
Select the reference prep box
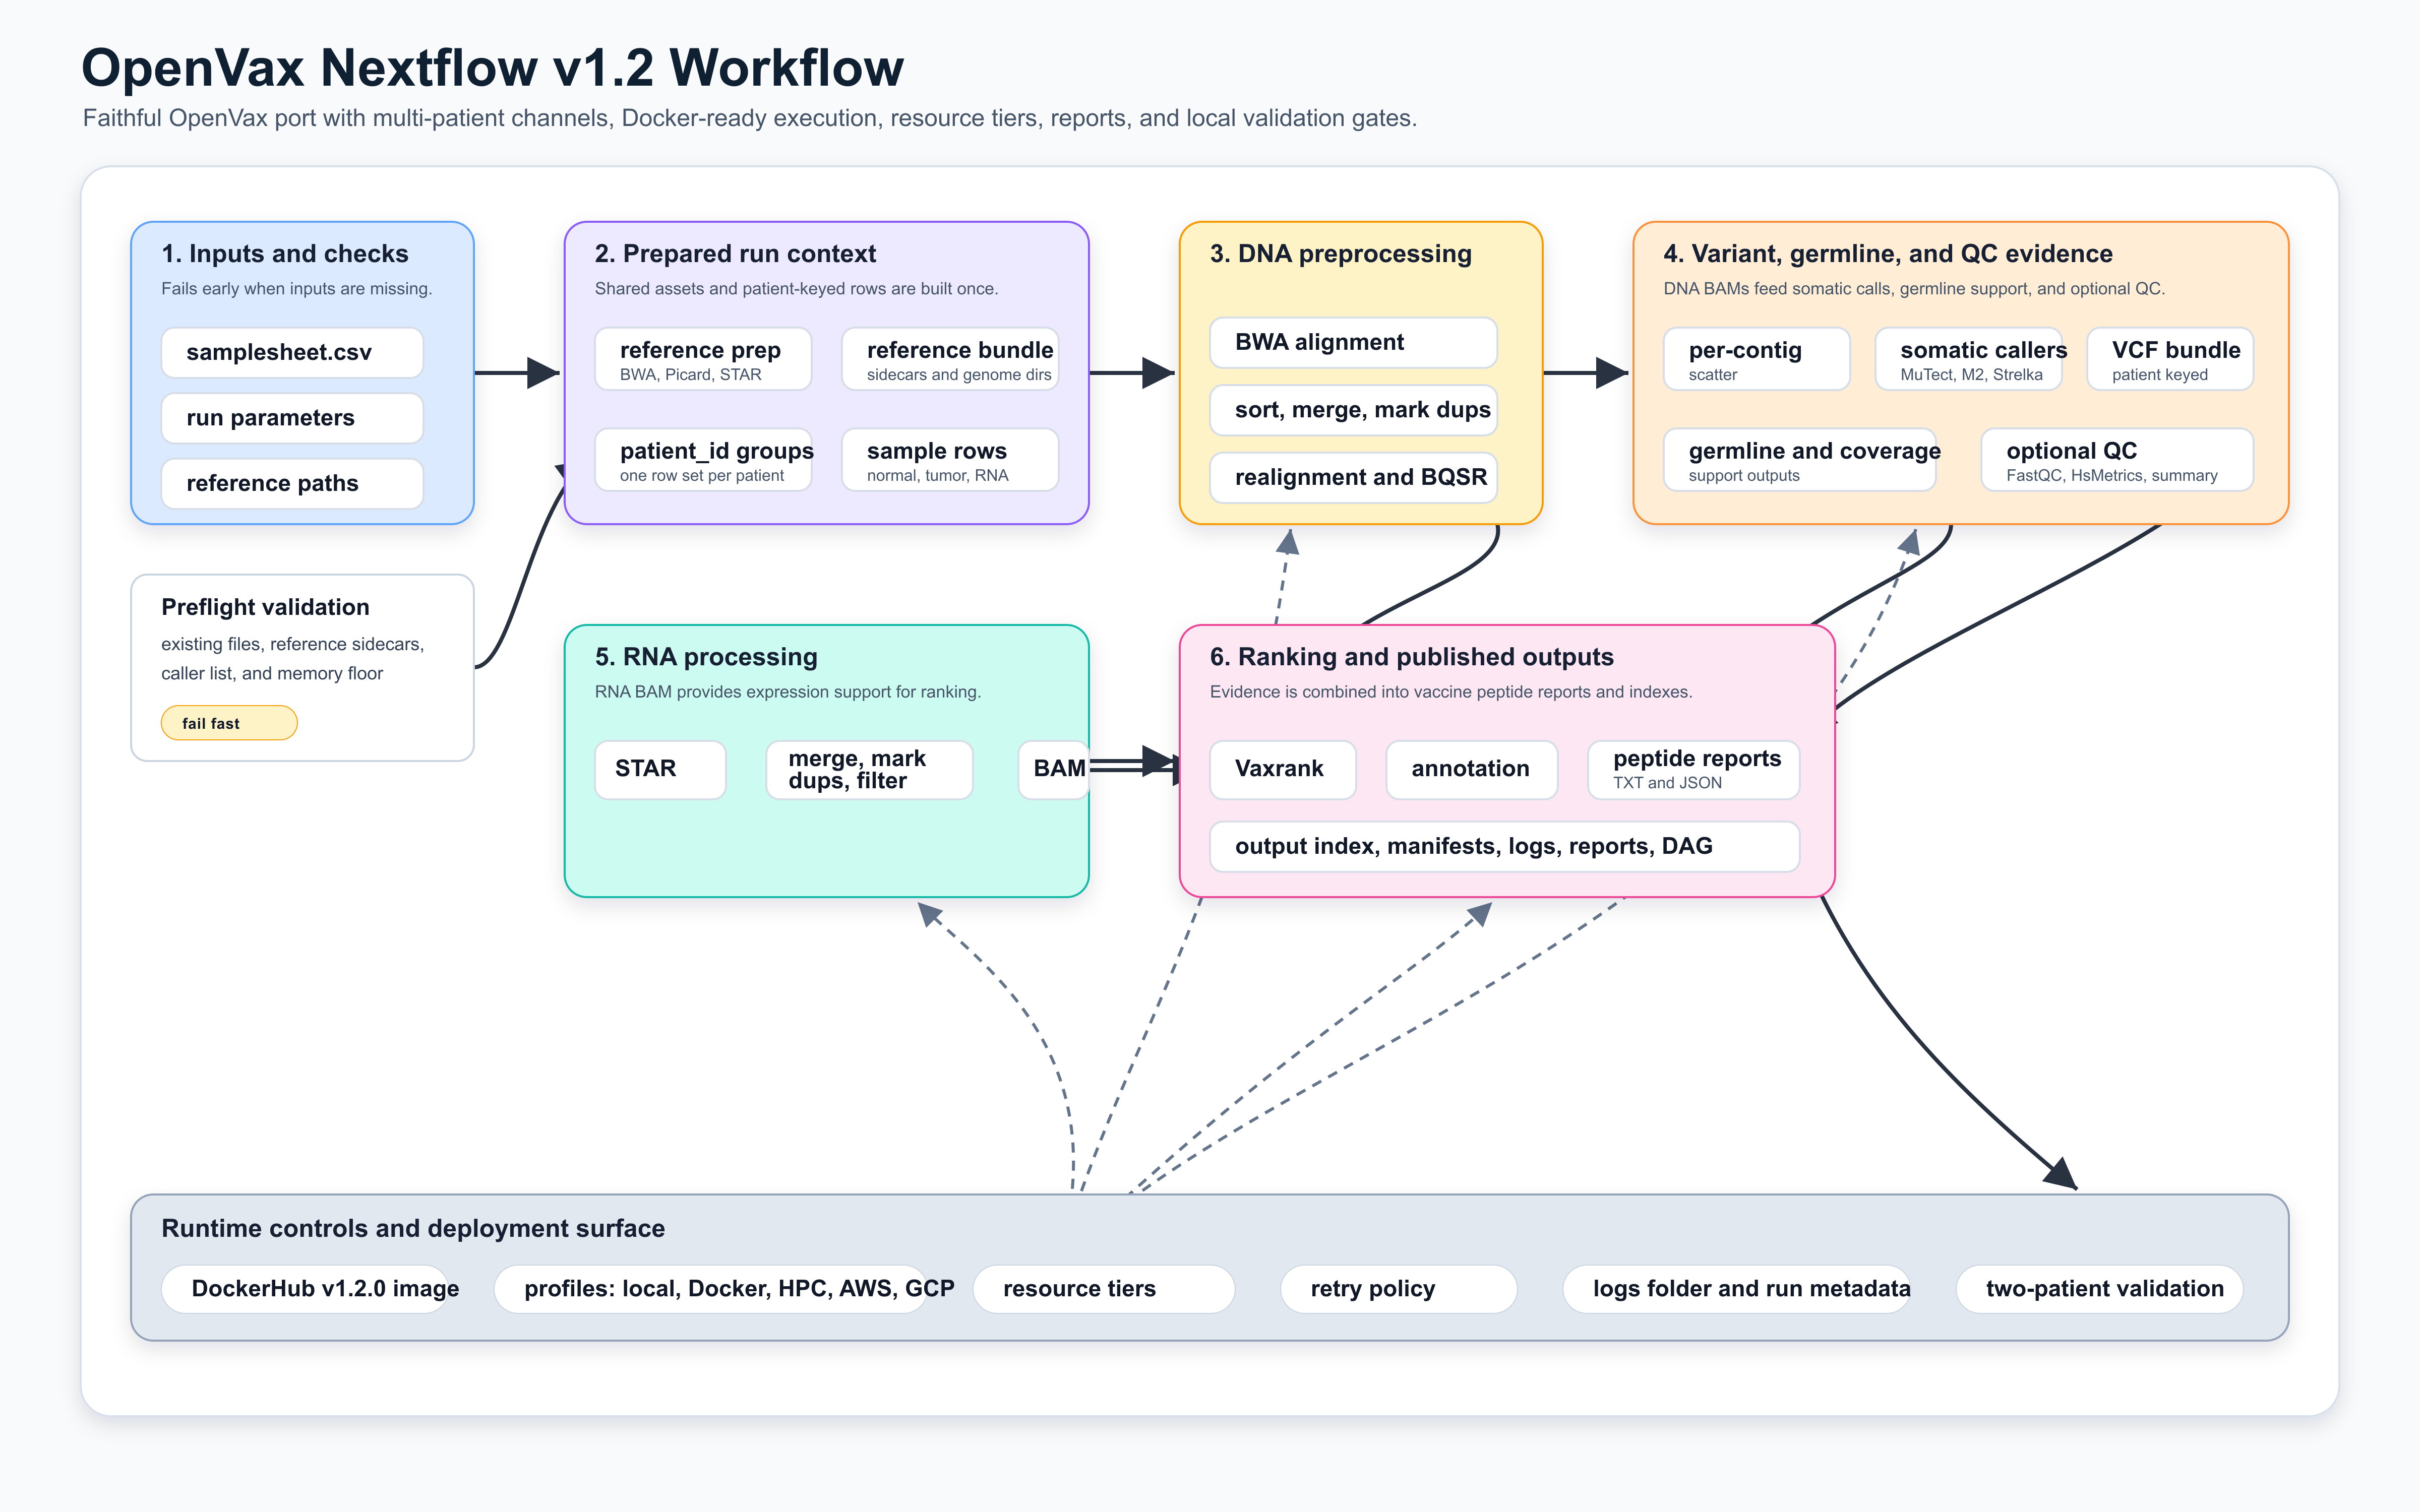[703, 359]
